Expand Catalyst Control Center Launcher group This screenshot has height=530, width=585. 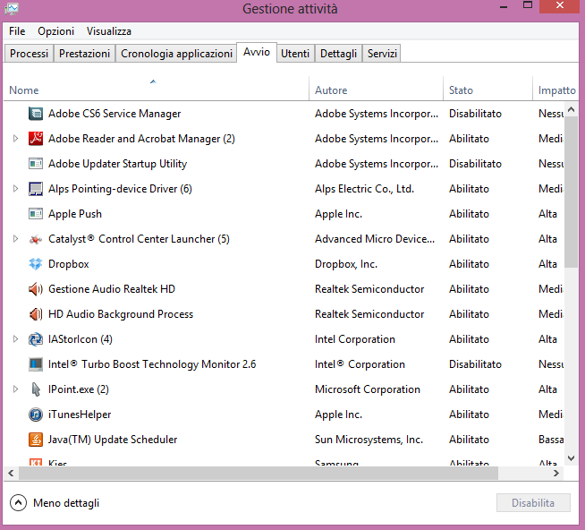tap(16, 239)
